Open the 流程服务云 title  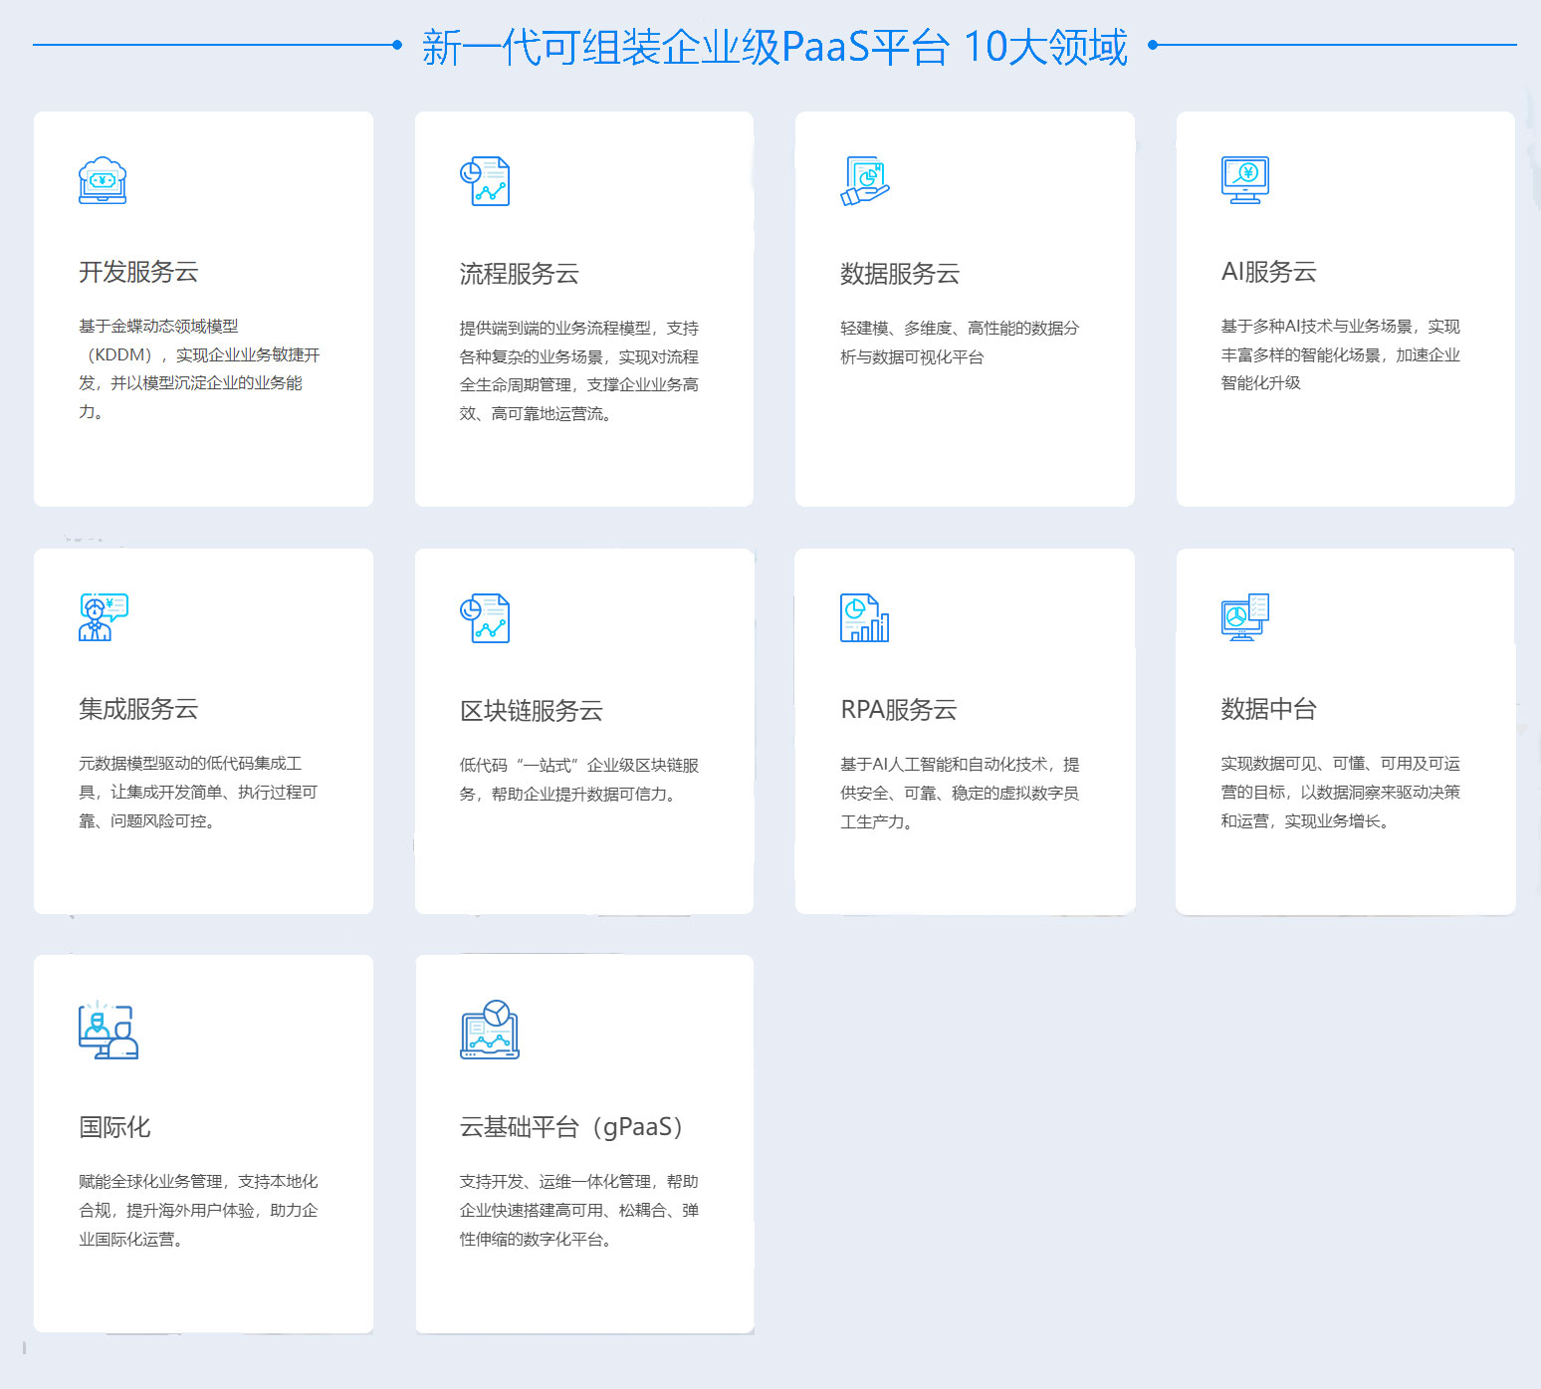point(520,274)
